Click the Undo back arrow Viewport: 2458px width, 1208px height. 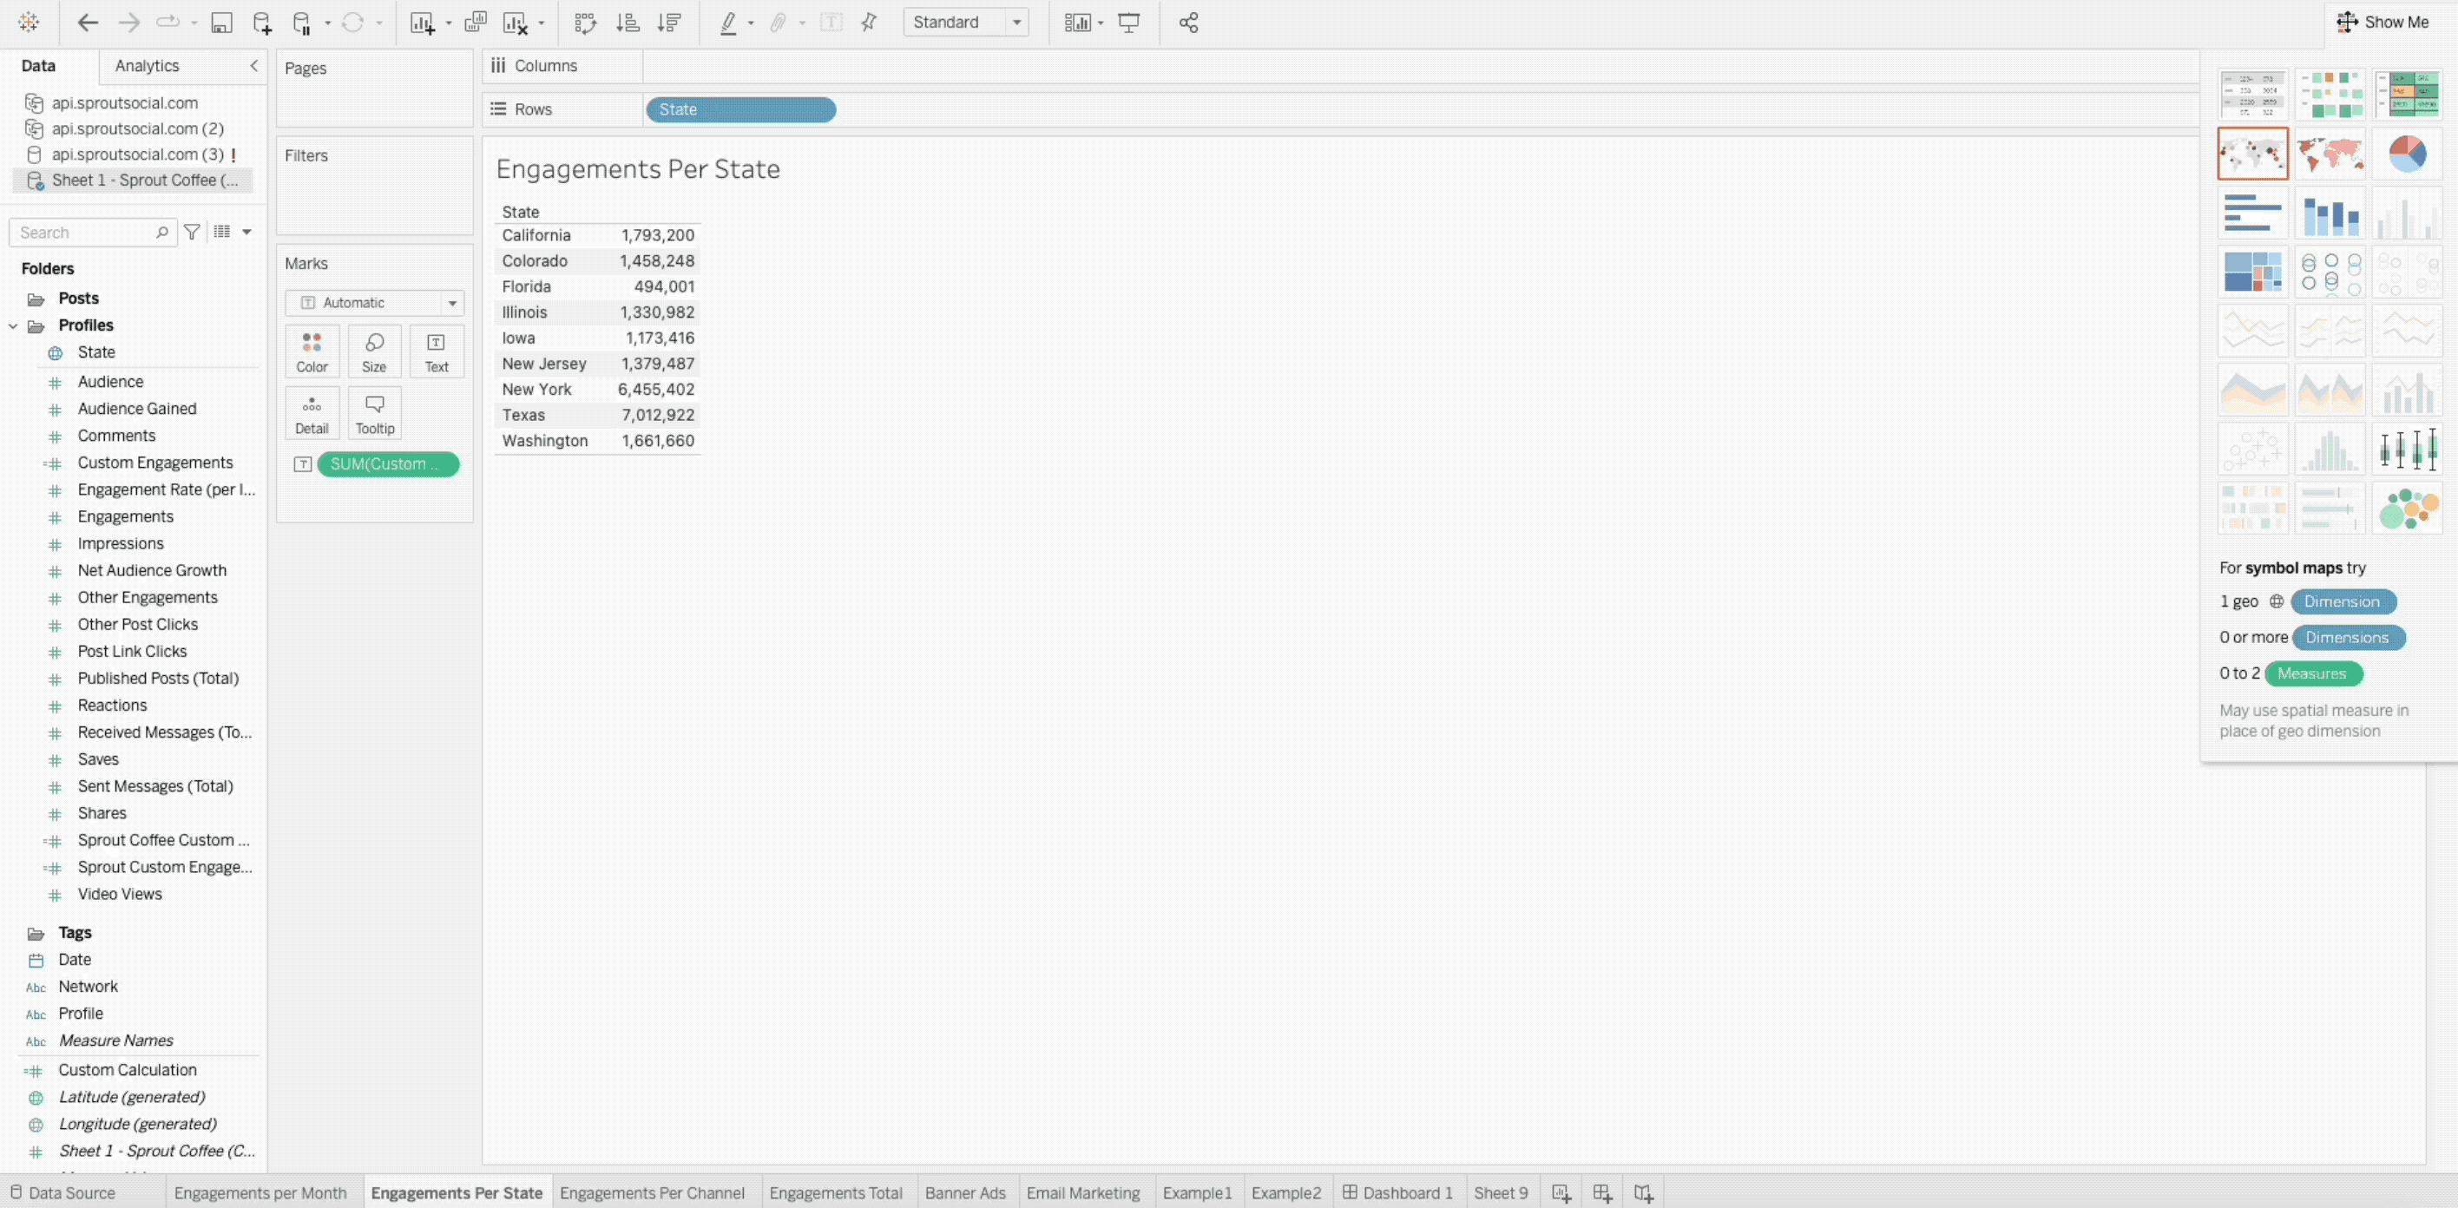pyautogui.click(x=88, y=22)
